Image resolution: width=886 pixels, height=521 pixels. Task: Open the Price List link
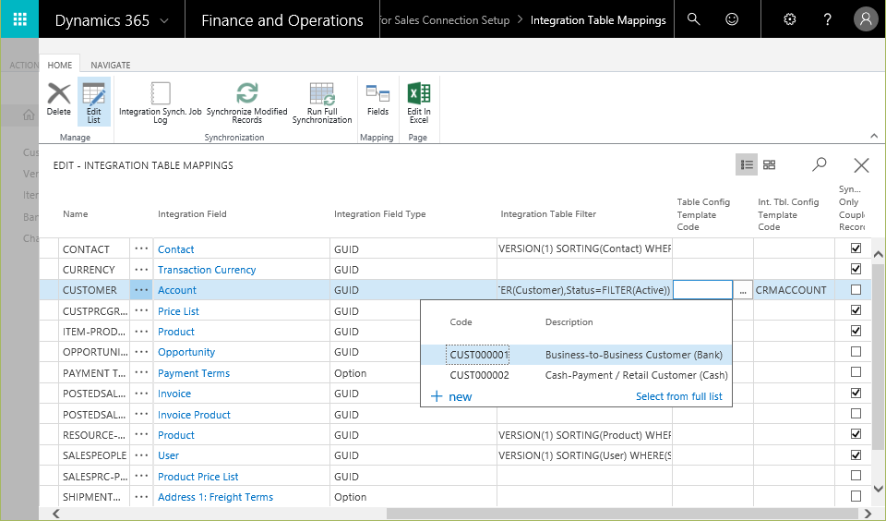coord(178,311)
